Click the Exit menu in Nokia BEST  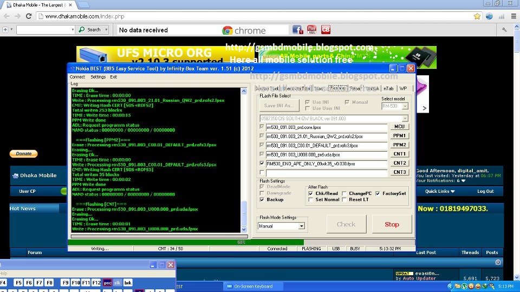tap(113, 76)
